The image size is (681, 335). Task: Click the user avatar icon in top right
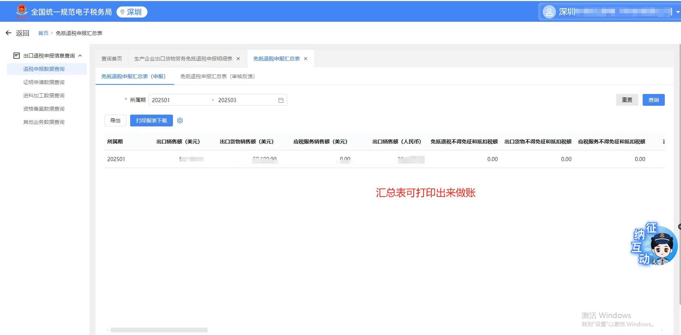pyautogui.click(x=549, y=11)
